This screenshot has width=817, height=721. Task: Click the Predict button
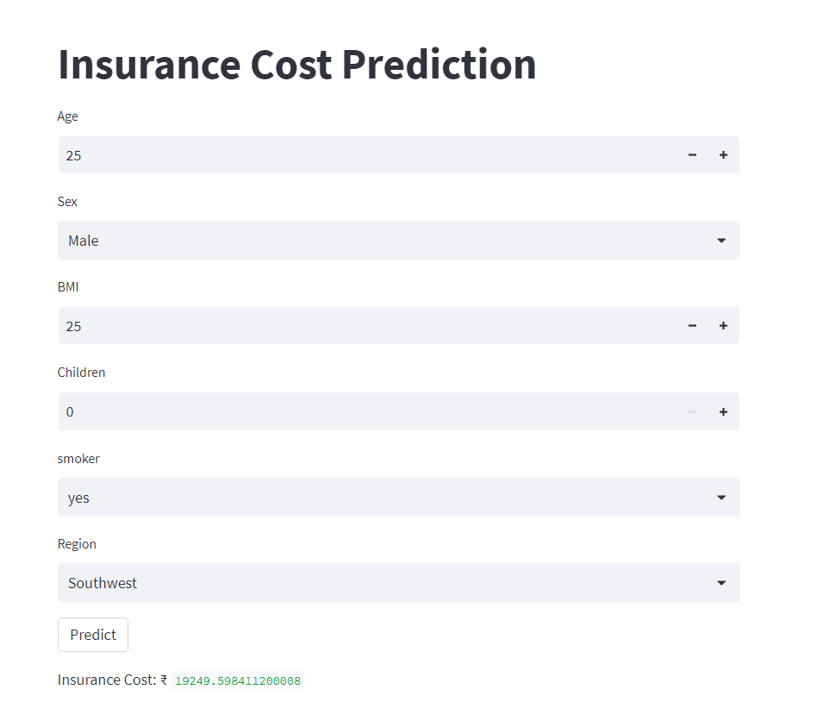pos(92,634)
